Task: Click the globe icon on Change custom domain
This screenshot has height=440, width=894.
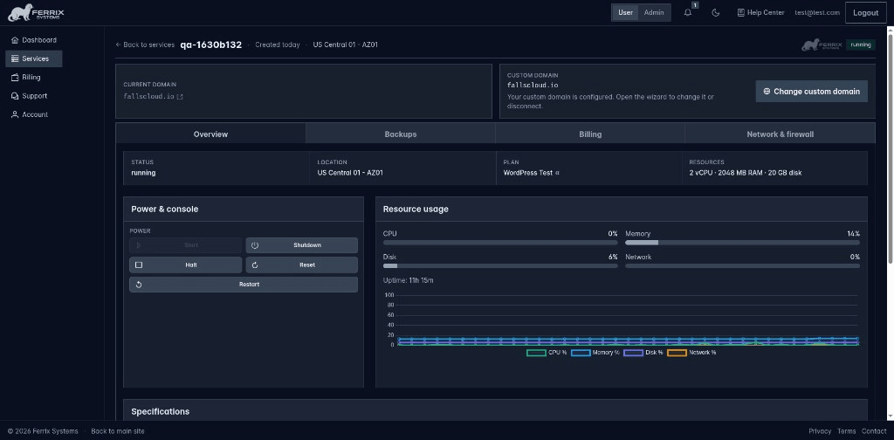Action: tap(767, 91)
